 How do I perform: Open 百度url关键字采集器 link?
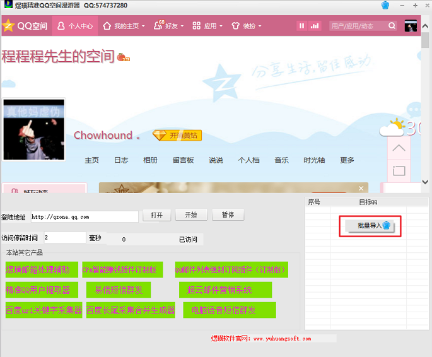(x=44, y=310)
